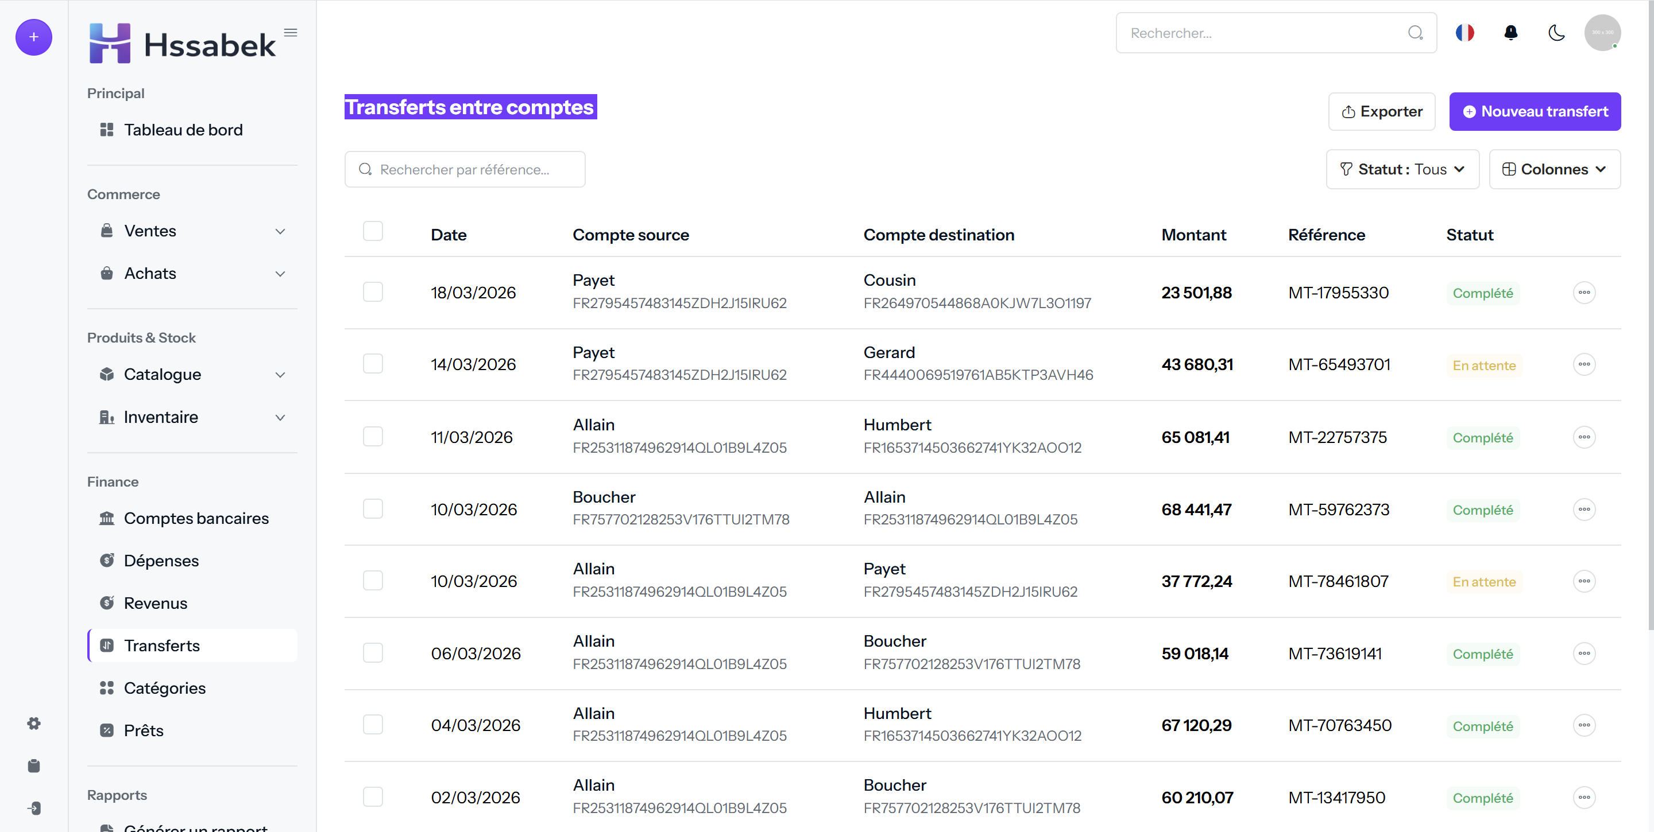The width and height of the screenshot is (1654, 832).
Task: Select the checkbox for 04/03/2026 transfer
Action: coord(372,725)
